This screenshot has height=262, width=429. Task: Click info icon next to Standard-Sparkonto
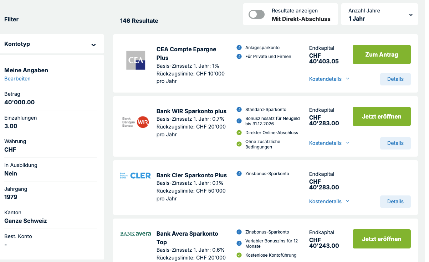pos(239,110)
